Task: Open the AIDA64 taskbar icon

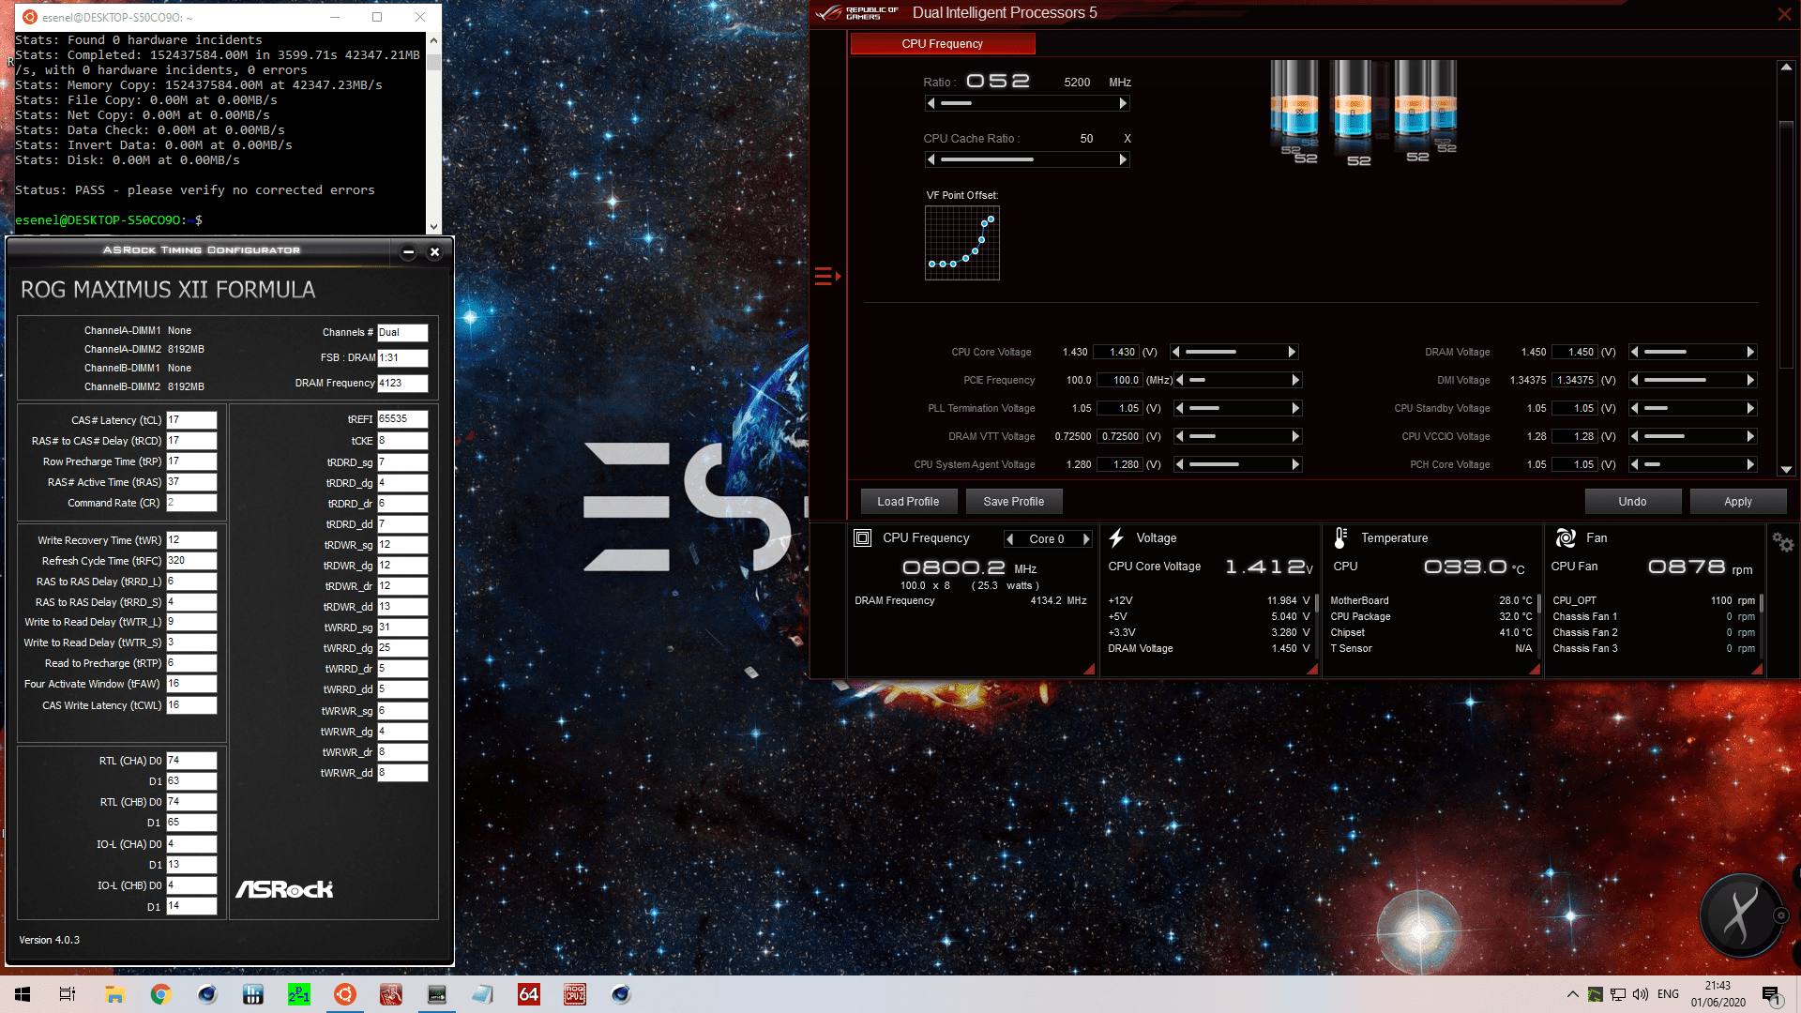Action: (x=528, y=994)
